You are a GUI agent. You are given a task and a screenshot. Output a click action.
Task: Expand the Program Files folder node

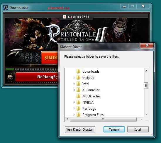[x=74, y=114]
